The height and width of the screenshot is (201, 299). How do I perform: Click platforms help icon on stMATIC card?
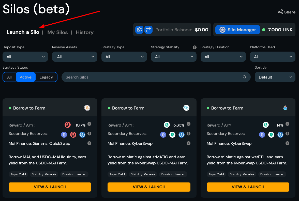(188, 143)
